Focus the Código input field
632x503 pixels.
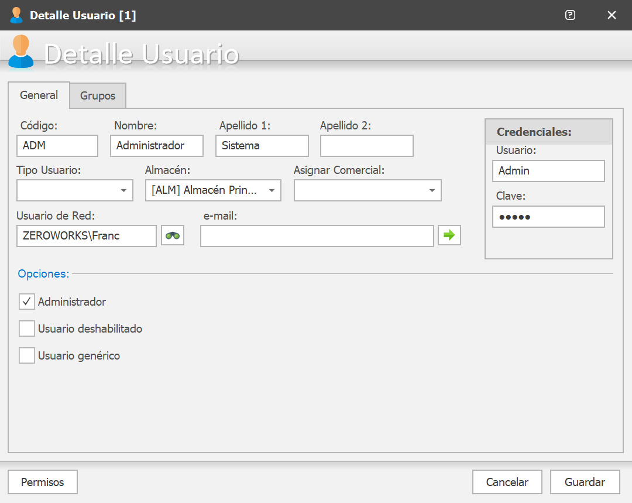(x=57, y=146)
